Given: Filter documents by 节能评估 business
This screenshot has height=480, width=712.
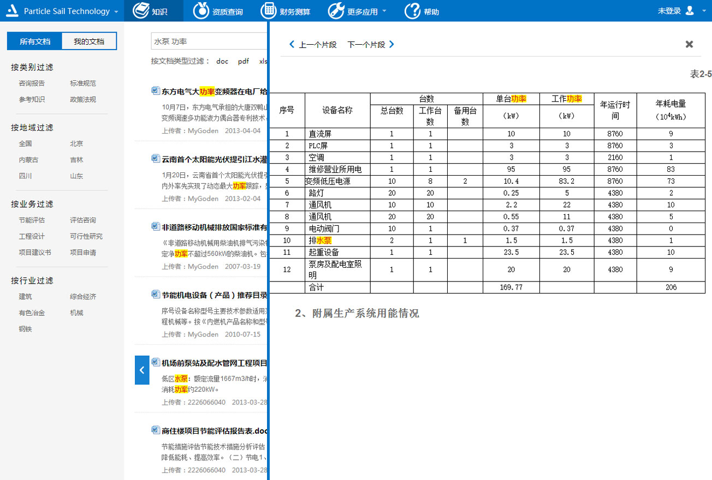Looking at the screenshot, I should coord(32,220).
